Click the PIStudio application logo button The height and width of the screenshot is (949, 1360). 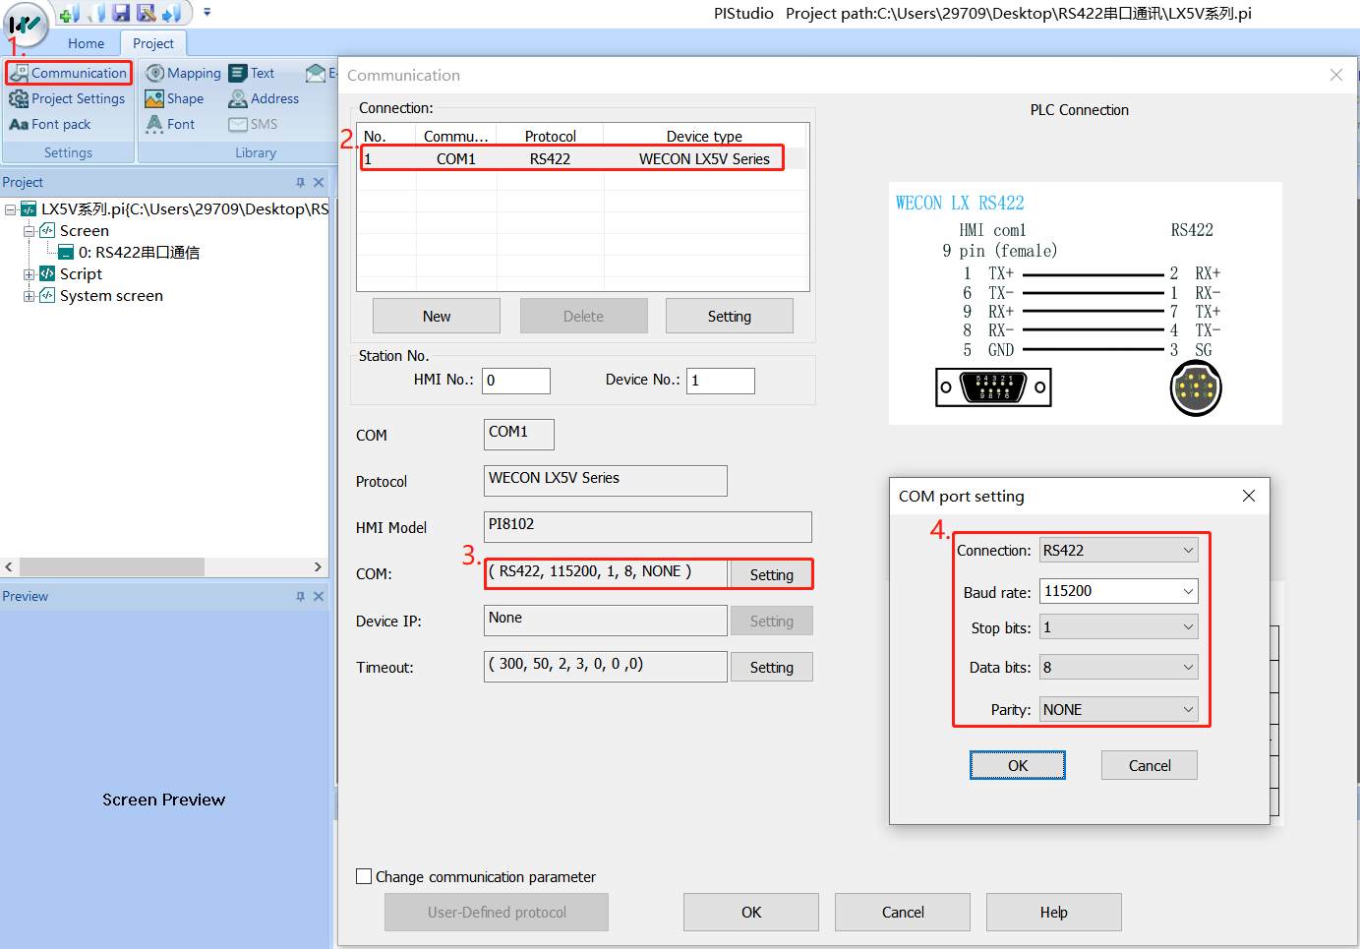25,24
